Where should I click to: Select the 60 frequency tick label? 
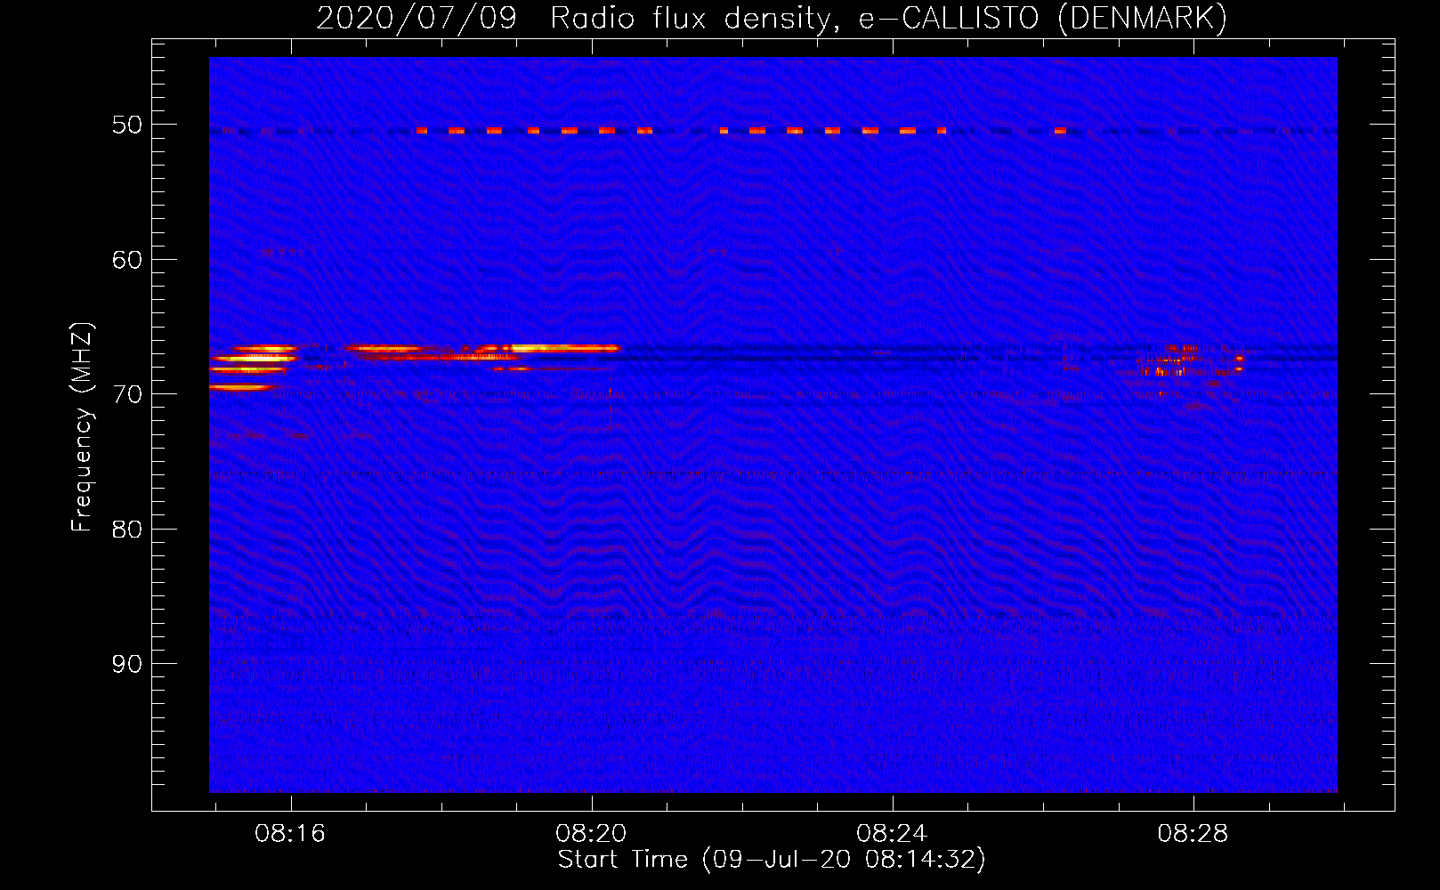tap(127, 260)
